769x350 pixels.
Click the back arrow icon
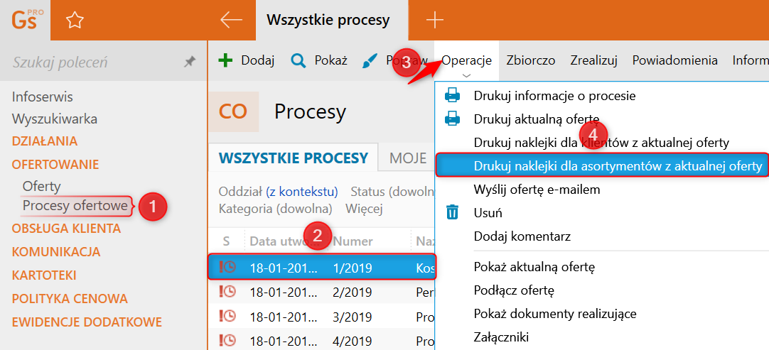tap(232, 20)
